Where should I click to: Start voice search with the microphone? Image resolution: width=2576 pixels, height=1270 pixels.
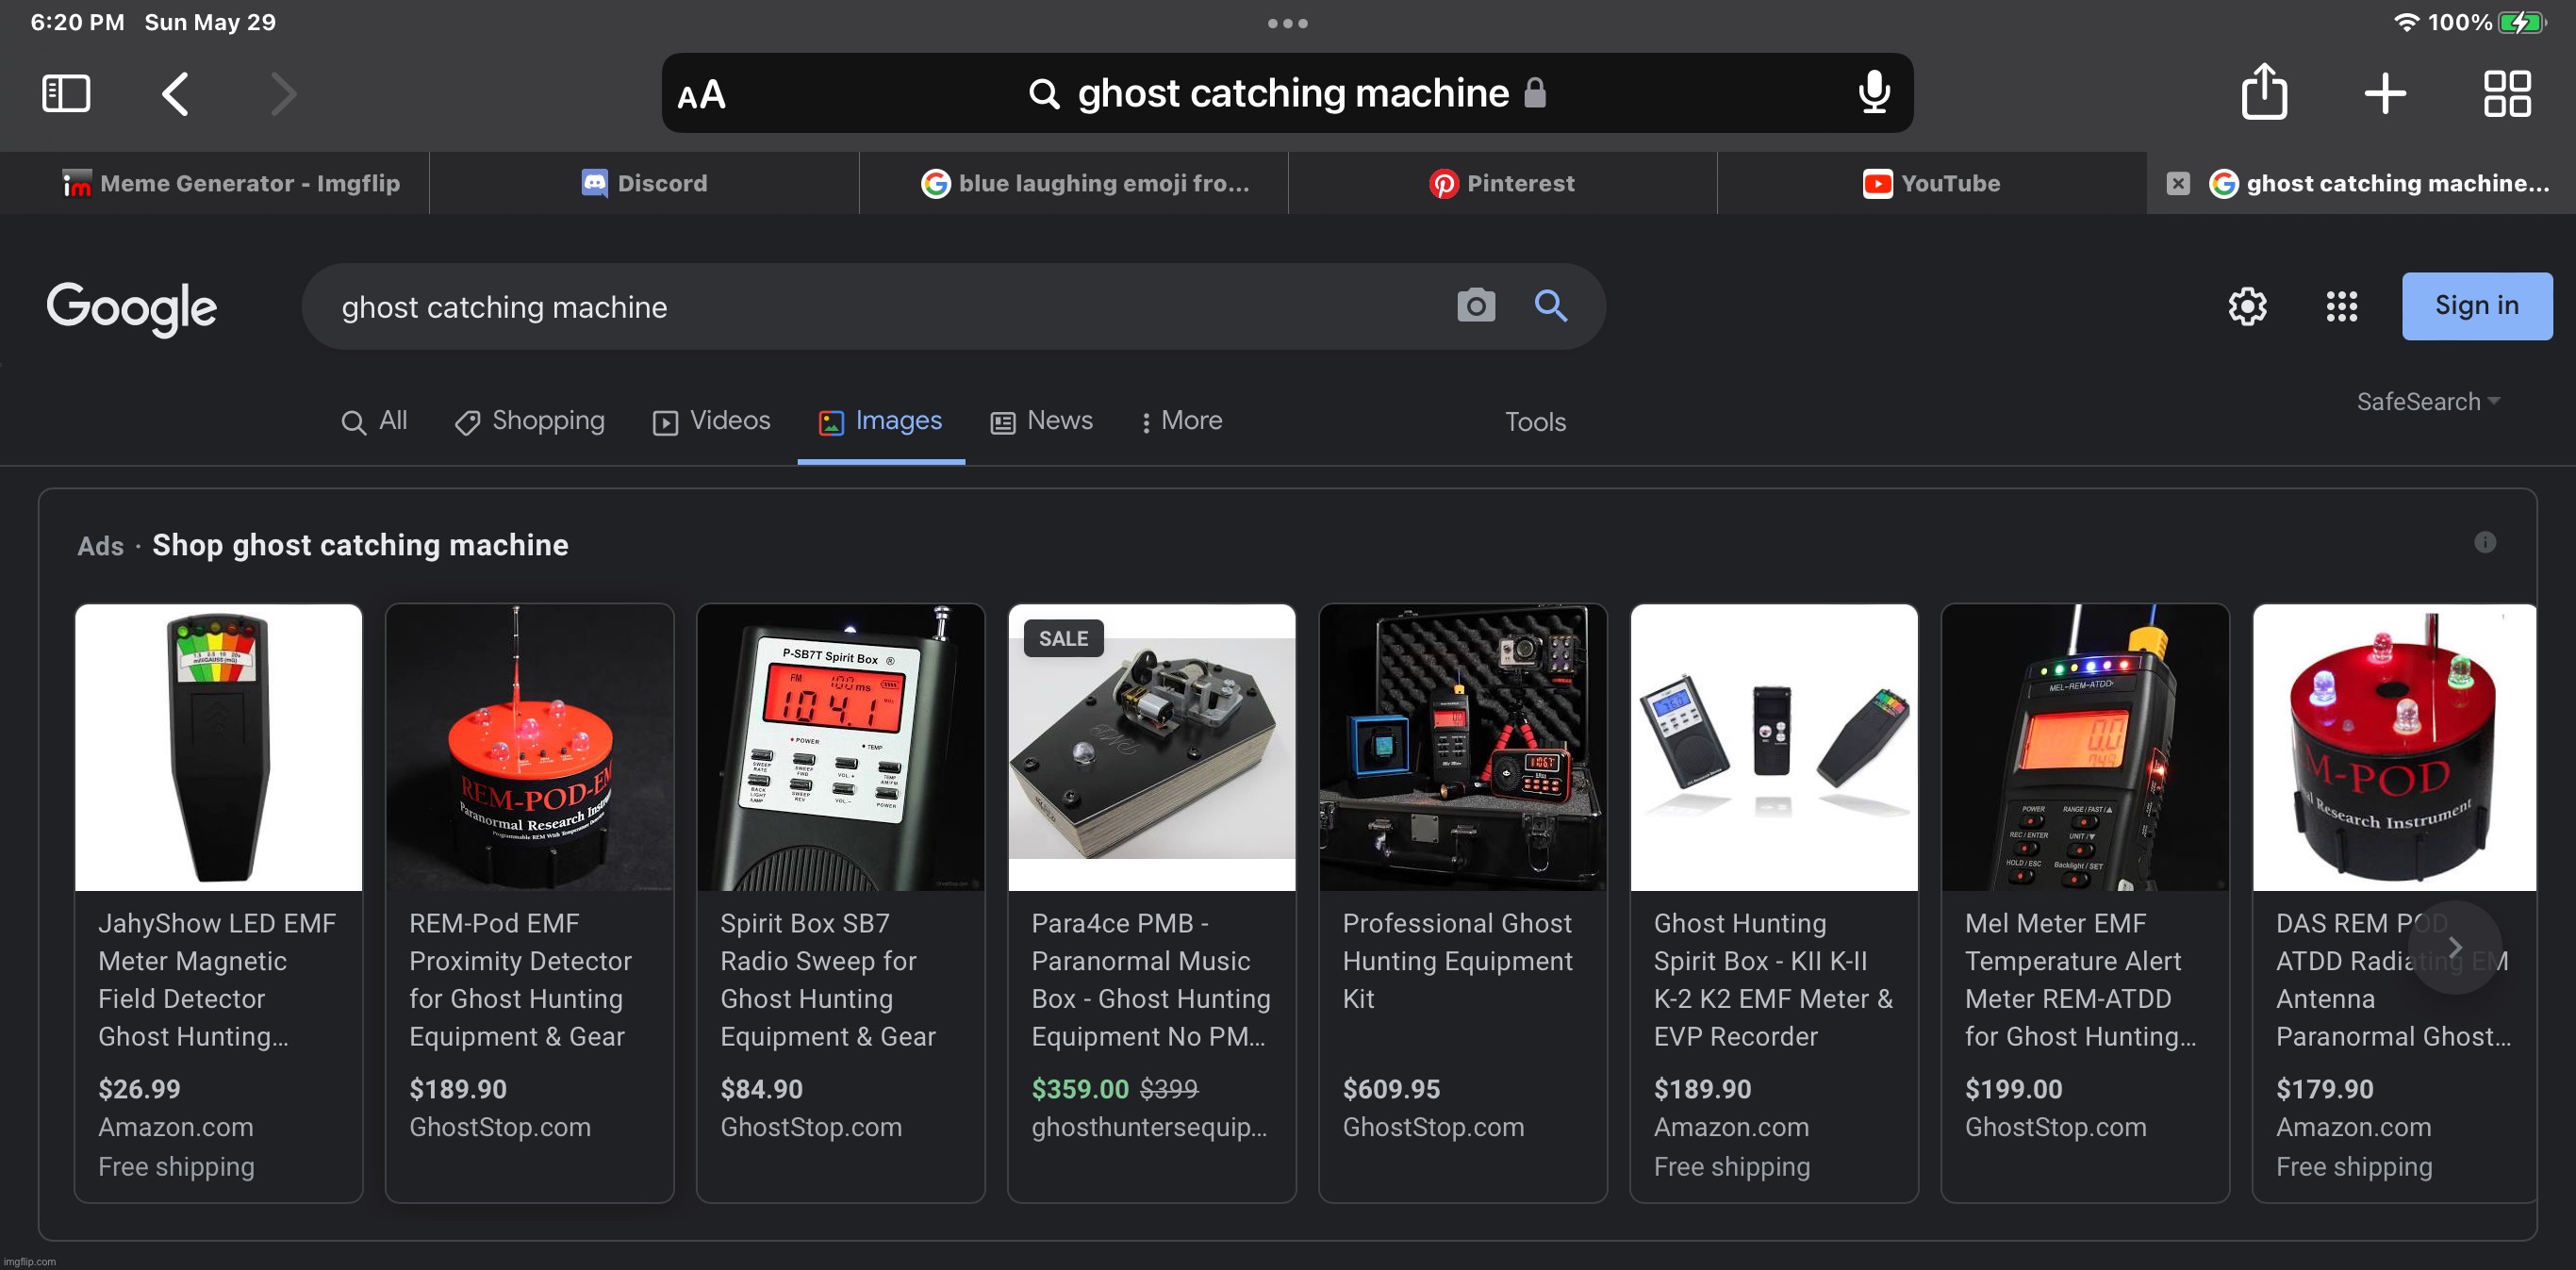[1873, 93]
